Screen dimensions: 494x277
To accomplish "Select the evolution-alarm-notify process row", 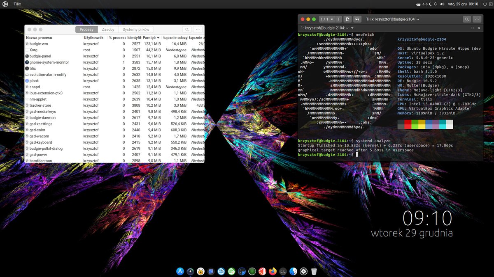I will tap(114, 75).
